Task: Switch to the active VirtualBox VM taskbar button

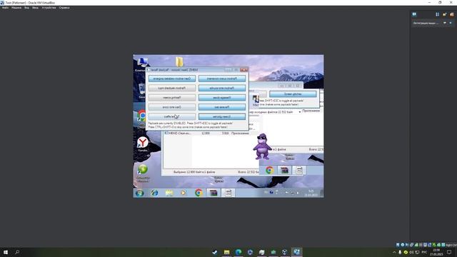Action: coord(296,252)
